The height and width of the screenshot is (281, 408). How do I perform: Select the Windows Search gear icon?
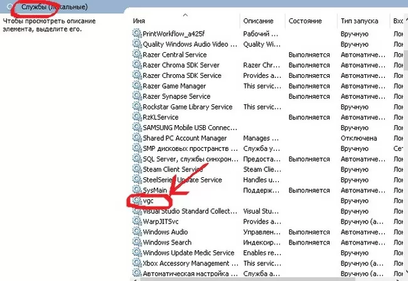137,243
